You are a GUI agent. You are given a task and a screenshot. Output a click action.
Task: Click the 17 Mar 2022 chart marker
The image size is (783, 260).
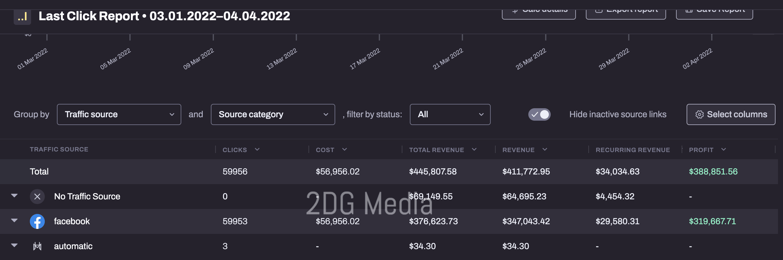pos(379,37)
